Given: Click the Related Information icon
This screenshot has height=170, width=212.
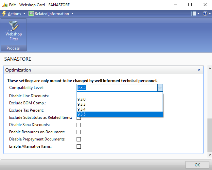Looking at the screenshot, I should (31, 13).
